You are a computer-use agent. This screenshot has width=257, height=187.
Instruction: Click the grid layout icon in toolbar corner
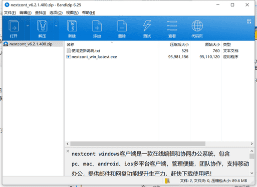coord(249,21)
